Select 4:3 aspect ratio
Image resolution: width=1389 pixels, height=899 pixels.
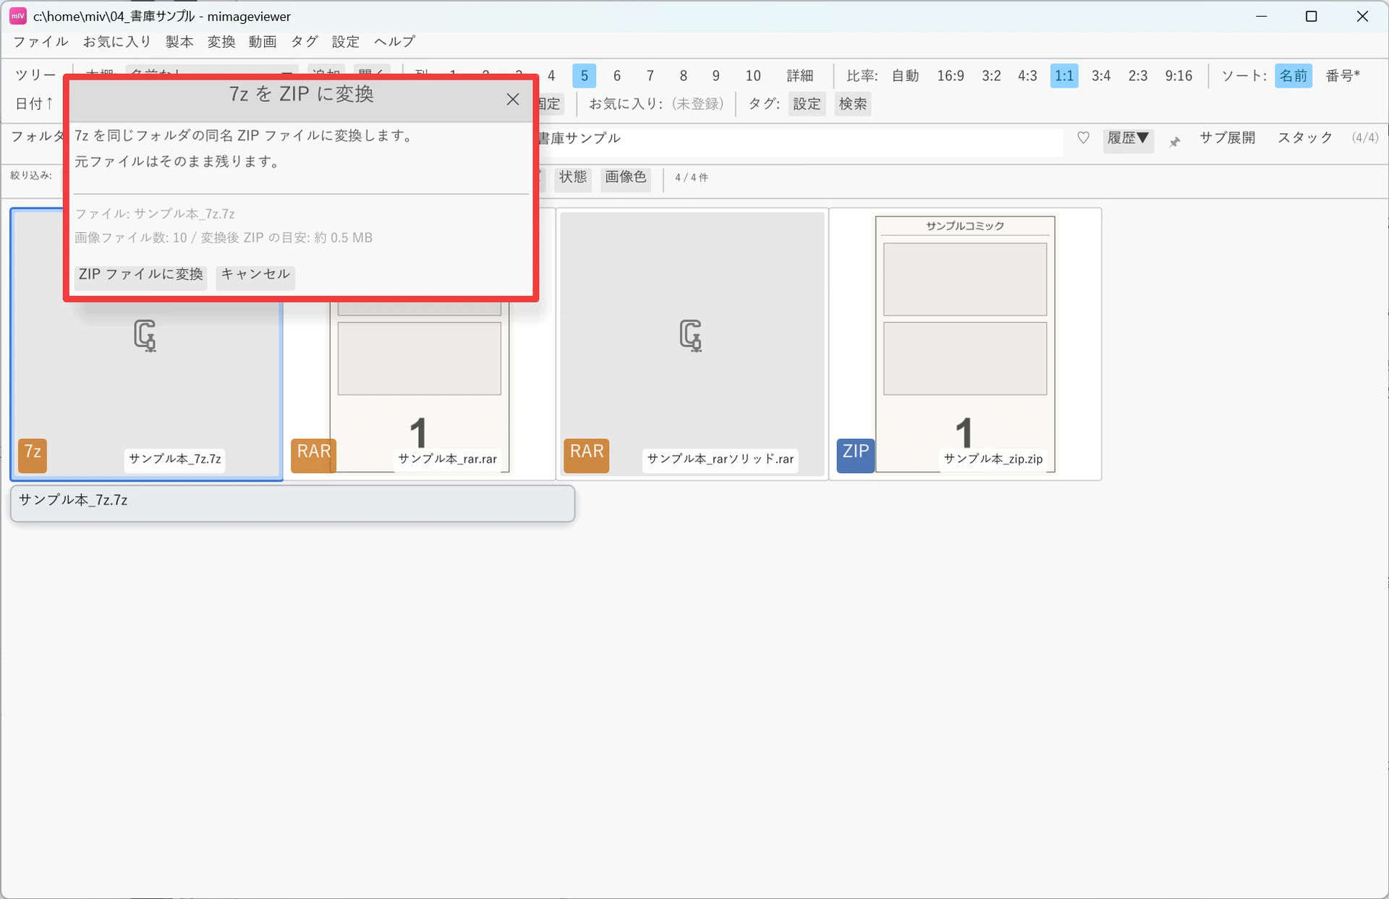coord(1027,75)
